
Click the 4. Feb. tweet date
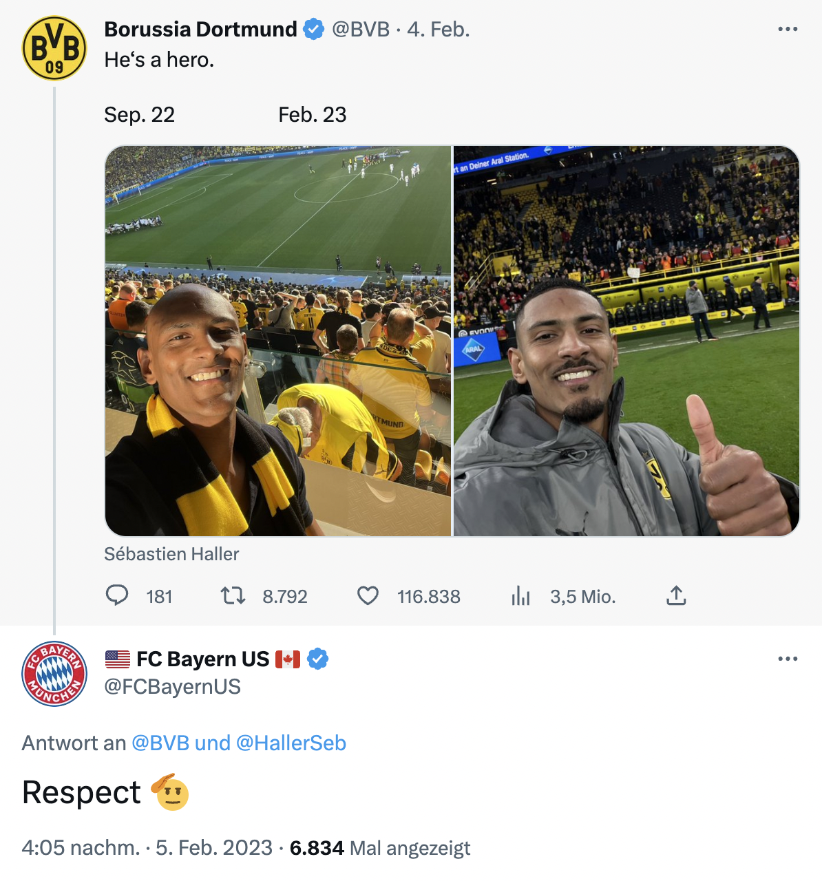click(x=438, y=29)
